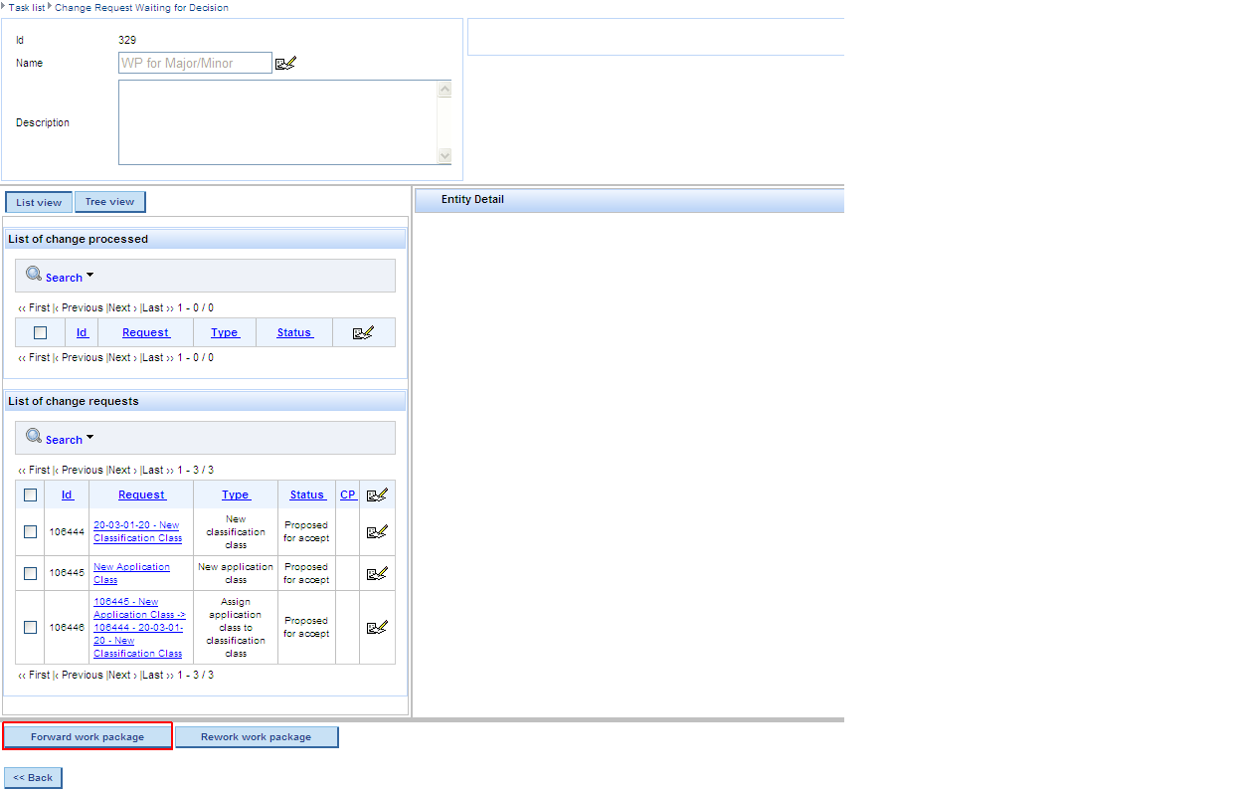Click edit icon in processed changes table header
This screenshot has height=791, width=1248.
[363, 332]
